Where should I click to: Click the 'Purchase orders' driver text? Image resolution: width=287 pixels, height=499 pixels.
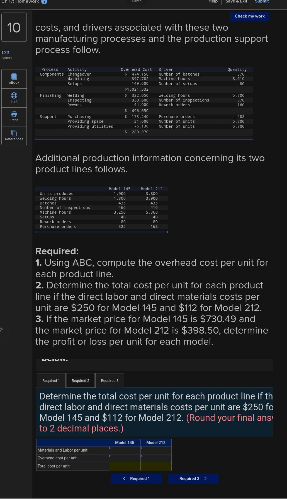tap(177, 117)
